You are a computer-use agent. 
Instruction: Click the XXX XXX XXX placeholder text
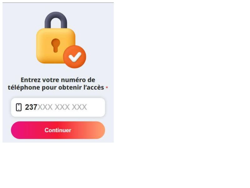pos(62,107)
